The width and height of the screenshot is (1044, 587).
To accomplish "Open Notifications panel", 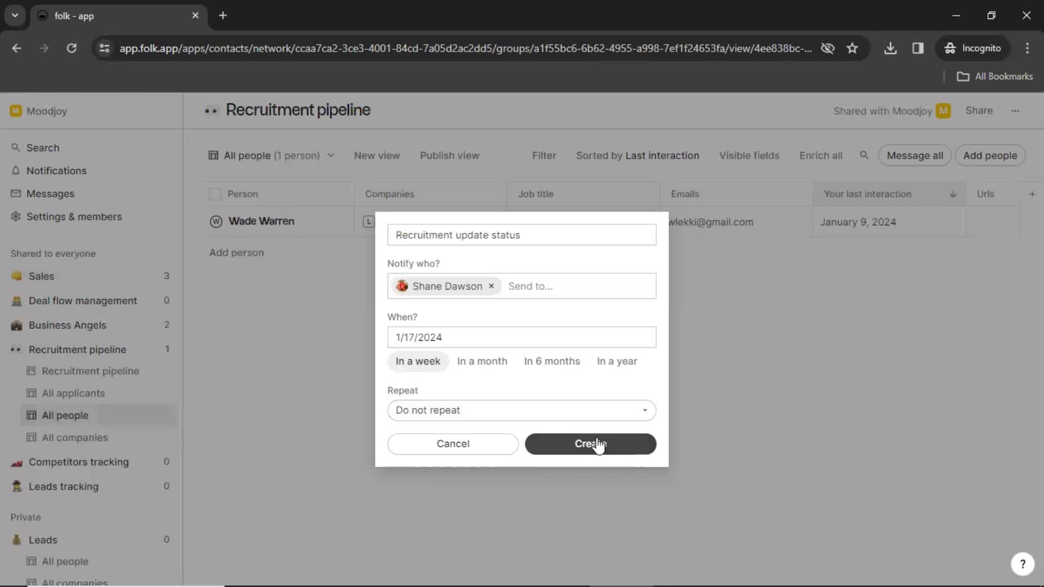I will [57, 170].
